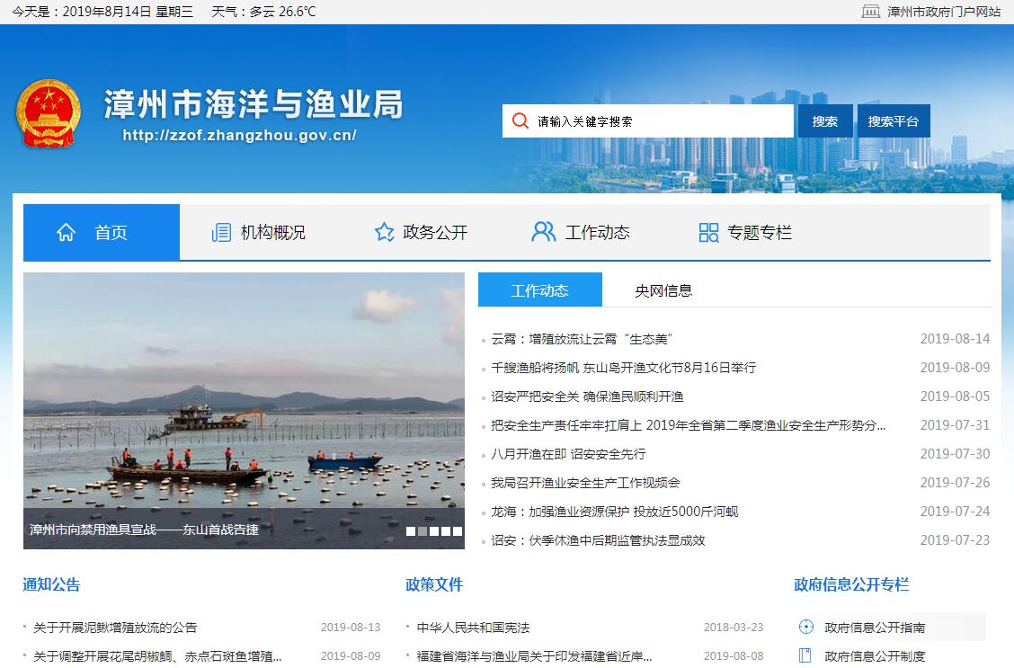Open article 千艘渔船将扬帆 东山岛开渔文化节
The width and height of the screenshot is (1014, 668).
[x=623, y=368]
